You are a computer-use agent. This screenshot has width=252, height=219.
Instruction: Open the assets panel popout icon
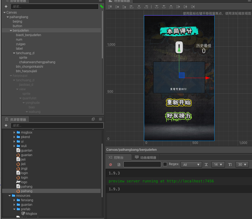point(93,119)
